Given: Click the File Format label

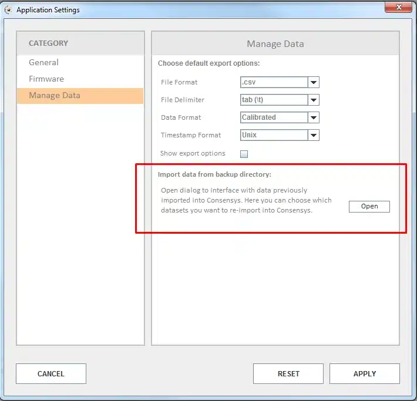Looking at the screenshot, I should 179,82.
